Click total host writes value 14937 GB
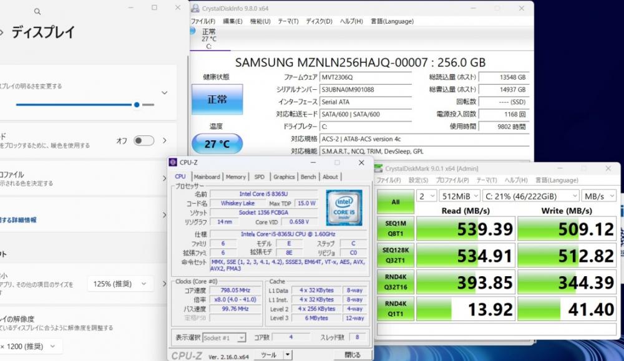 coord(504,89)
